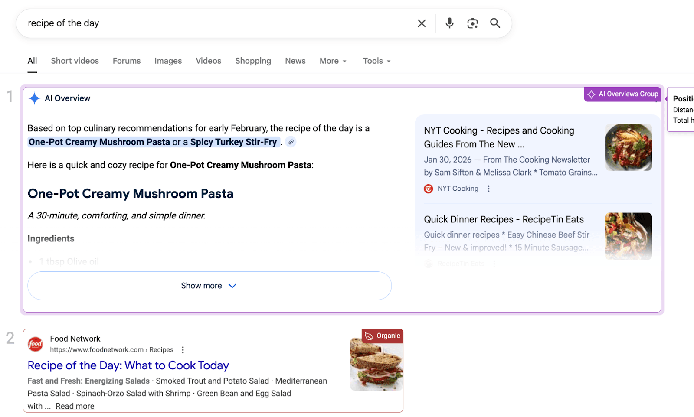Viewport: 694px width, 417px height.
Task: Click the AI Overview sparkle icon
Action: click(35, 98)
